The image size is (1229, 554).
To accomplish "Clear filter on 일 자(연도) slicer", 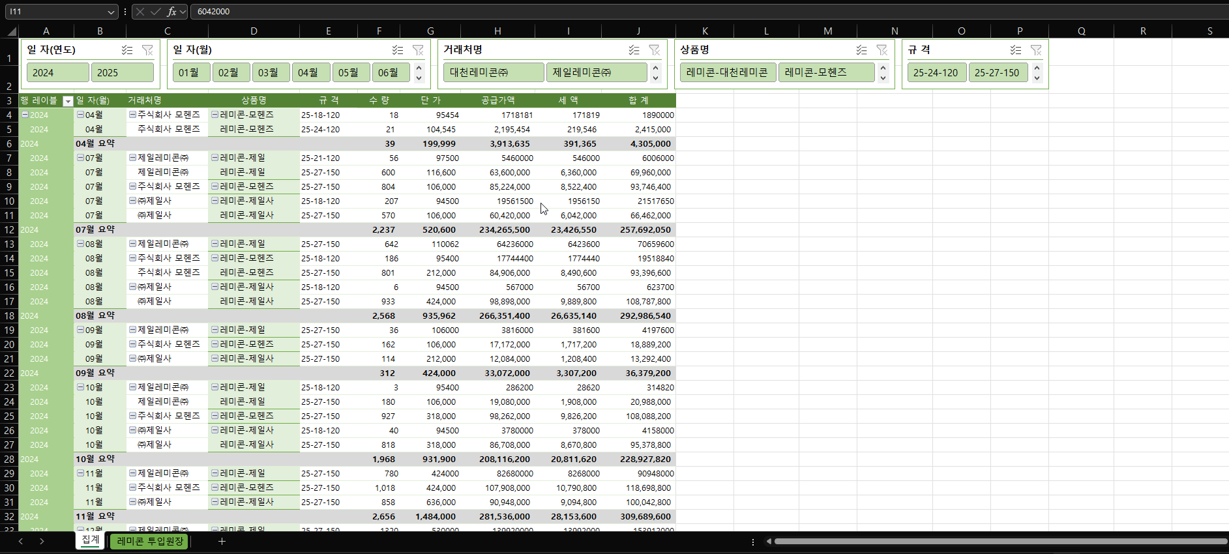I will [x=147, y=50].
